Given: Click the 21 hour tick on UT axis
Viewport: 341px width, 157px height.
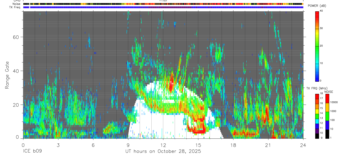Looking at the screenshot, I should (x=268, y=145).
